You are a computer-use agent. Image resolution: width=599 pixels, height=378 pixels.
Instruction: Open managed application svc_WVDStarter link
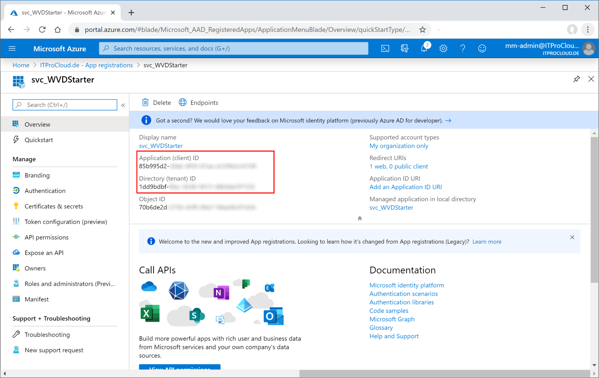[391, 208]
